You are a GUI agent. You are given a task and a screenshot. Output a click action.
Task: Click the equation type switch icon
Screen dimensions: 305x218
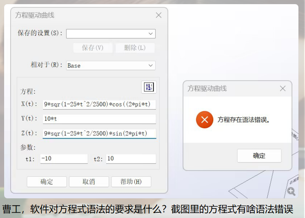coord(149,87)
